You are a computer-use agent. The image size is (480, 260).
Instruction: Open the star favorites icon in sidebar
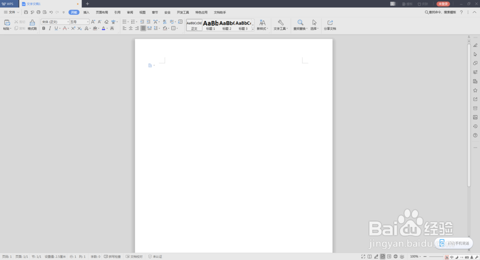(x=475, y=90)
